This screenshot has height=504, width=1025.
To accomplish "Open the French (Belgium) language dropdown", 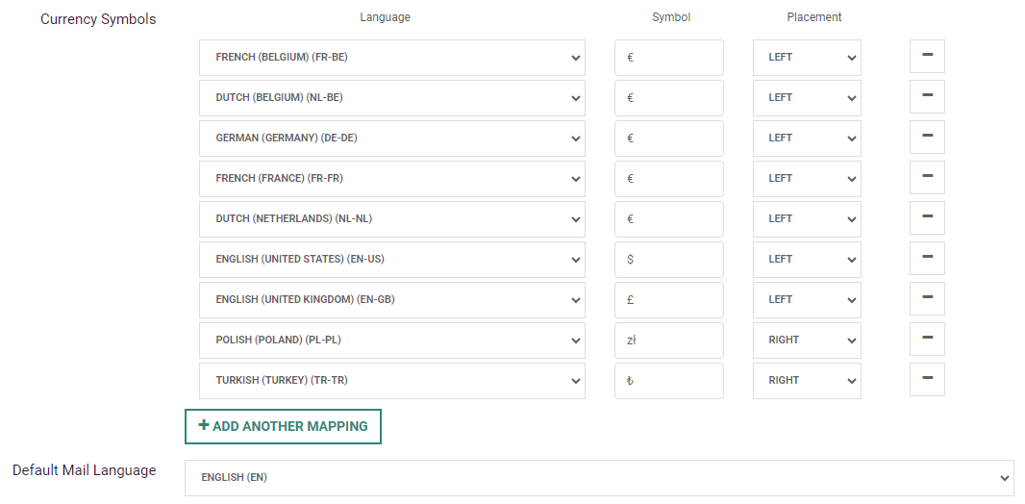I will pos(391,58).
